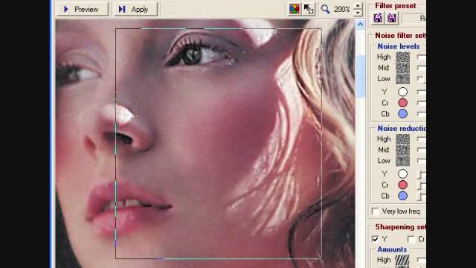Click the 'Noise levels' section label
Screen dimensions: 476x268
[399, 46]
